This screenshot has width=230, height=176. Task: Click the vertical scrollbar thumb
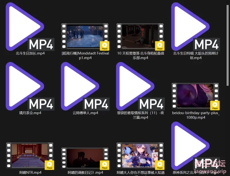(228, 46)
